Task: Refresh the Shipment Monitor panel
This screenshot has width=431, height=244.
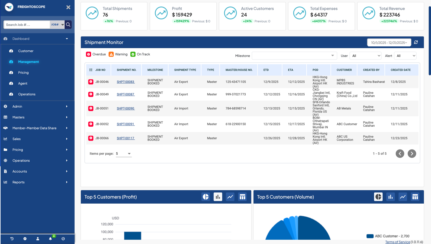Action: 416,42
